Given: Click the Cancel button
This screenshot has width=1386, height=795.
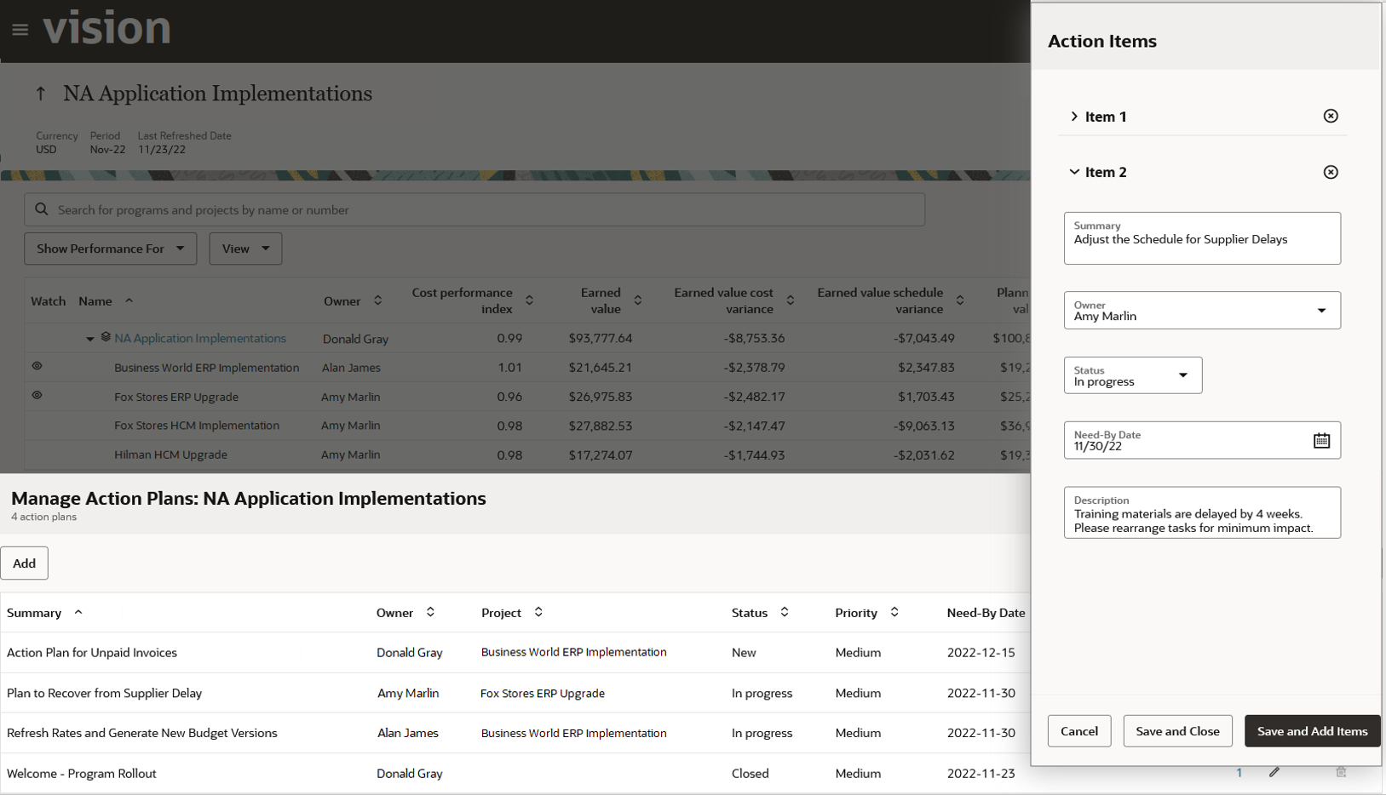Looking at the screenshot, I should coord(1079,731).
